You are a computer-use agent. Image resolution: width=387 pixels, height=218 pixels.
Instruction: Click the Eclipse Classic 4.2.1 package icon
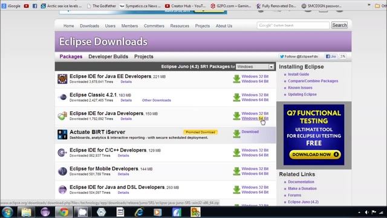(x=62, y=97)
